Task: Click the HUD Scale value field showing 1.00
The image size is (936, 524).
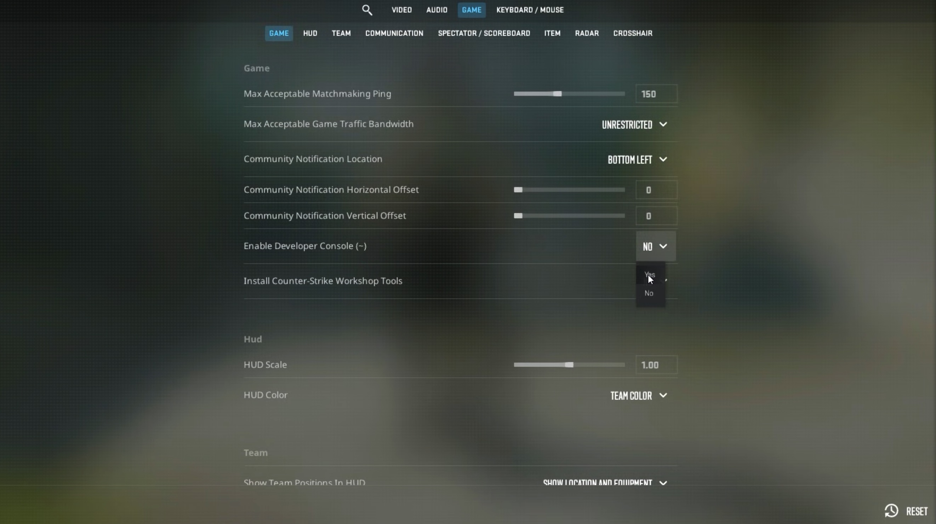Action: [x=656, y=365]
